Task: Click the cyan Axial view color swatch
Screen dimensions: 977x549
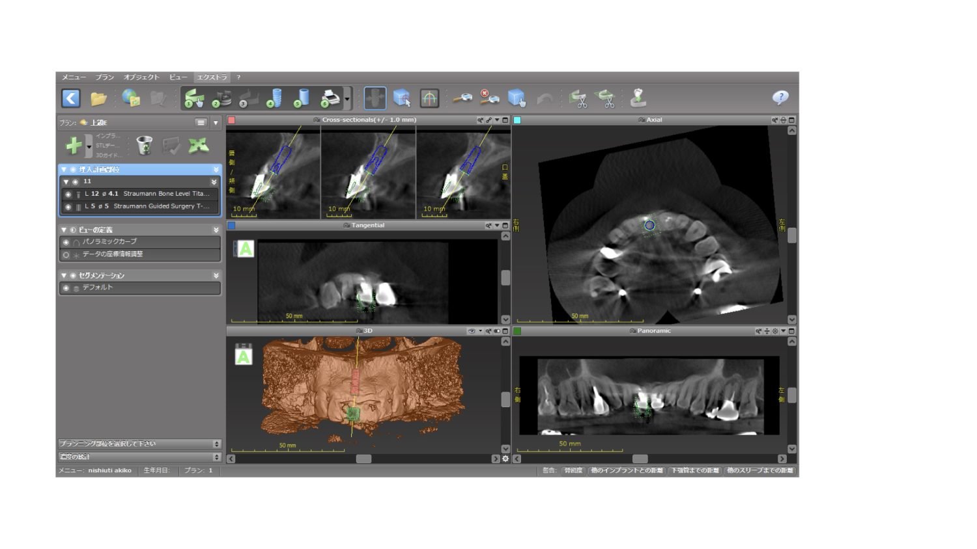Action: point(517,120)
